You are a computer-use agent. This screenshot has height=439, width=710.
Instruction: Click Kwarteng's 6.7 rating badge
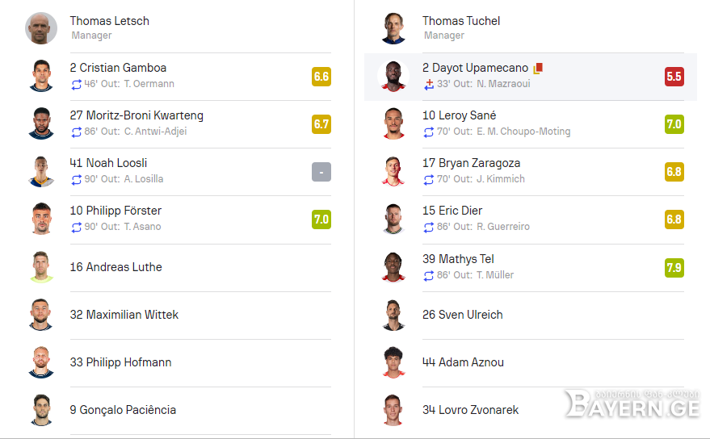(x=321, y=124)
